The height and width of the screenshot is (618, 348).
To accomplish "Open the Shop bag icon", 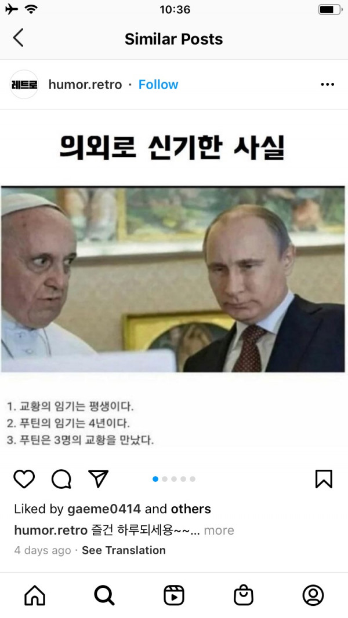I will tap(244, 595).
